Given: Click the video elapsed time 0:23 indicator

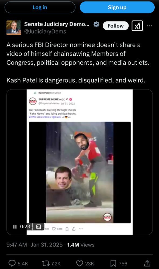Looking at the screenshot, I should tap(25, 226).
